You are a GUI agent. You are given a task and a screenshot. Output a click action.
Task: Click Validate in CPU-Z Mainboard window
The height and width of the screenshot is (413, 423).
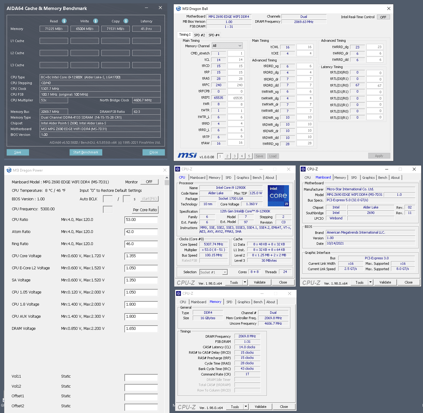[385, 282]
